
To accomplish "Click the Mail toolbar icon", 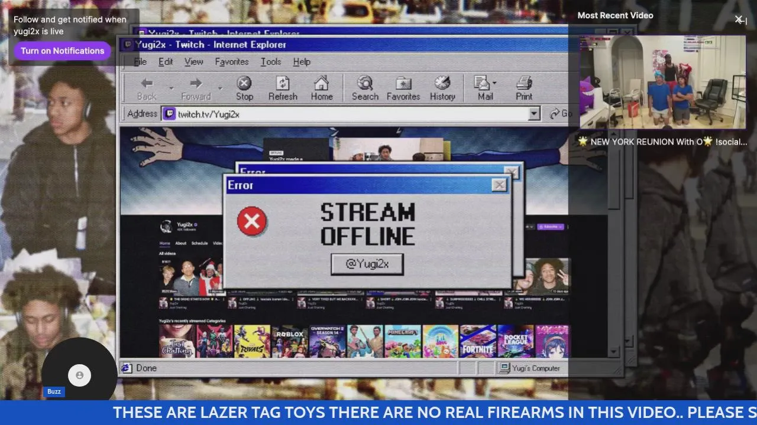I will click(x=482, y=83).
